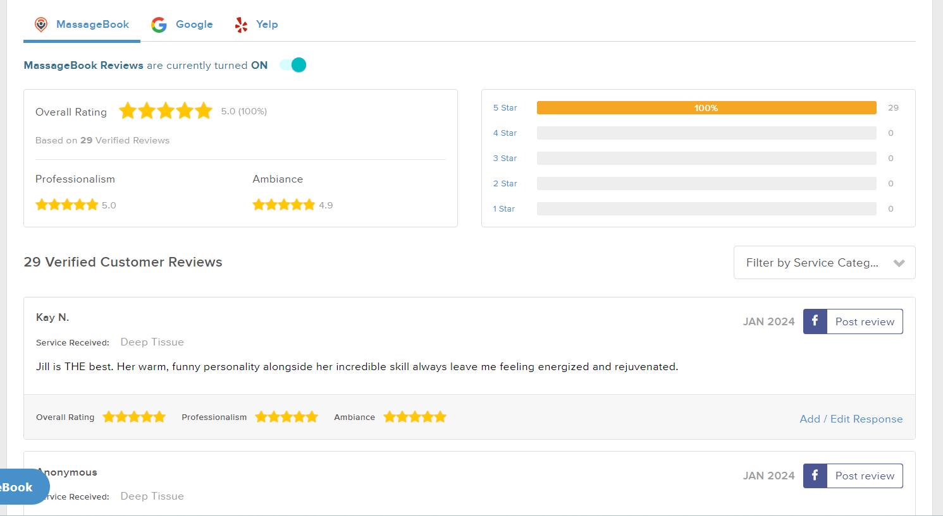Click the MassageBook logo icon in tab

coord(41,25)
